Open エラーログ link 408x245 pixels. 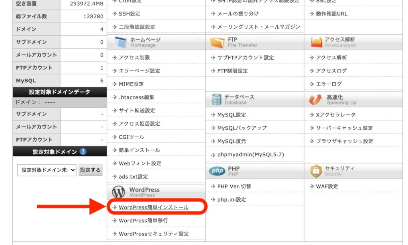[x=329, y=84]
